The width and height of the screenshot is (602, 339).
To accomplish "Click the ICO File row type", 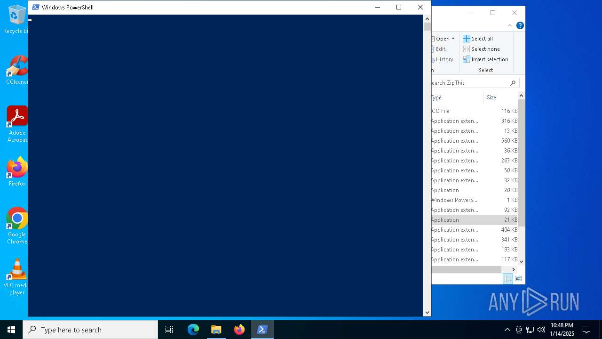I will [441, 111].
